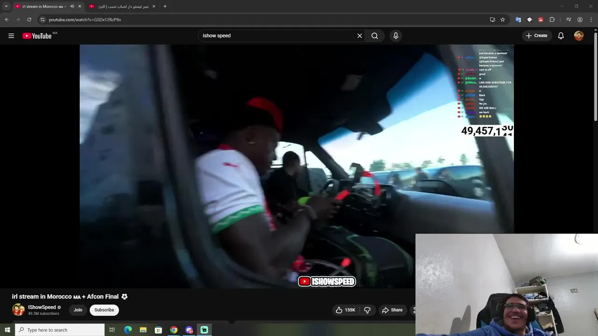Image resolution: width=598 pixels, height=336 pixels.
Task: Click the taskbar 'Type here to search' box
Action: (60, 330)
